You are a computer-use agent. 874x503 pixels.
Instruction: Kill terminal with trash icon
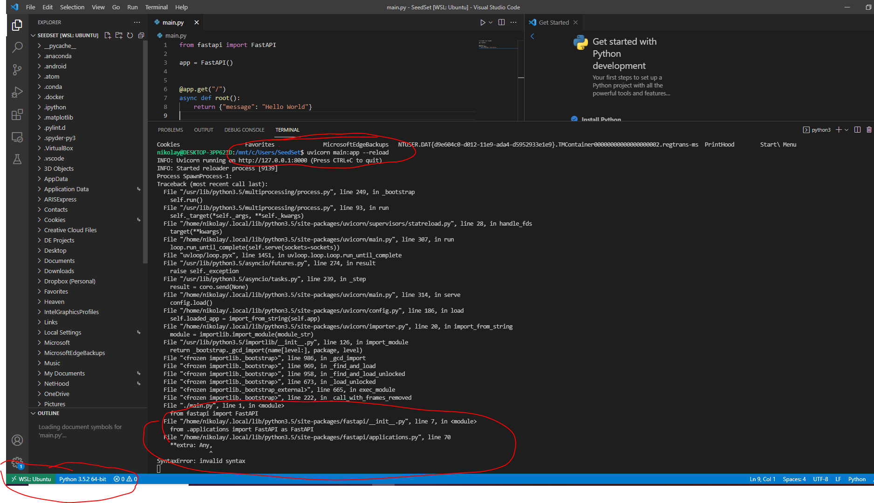tap(869, 130)
